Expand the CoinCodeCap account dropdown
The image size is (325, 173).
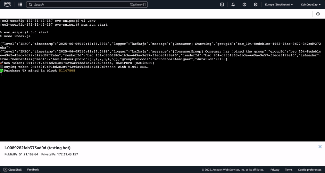click(x=311, y=4)
